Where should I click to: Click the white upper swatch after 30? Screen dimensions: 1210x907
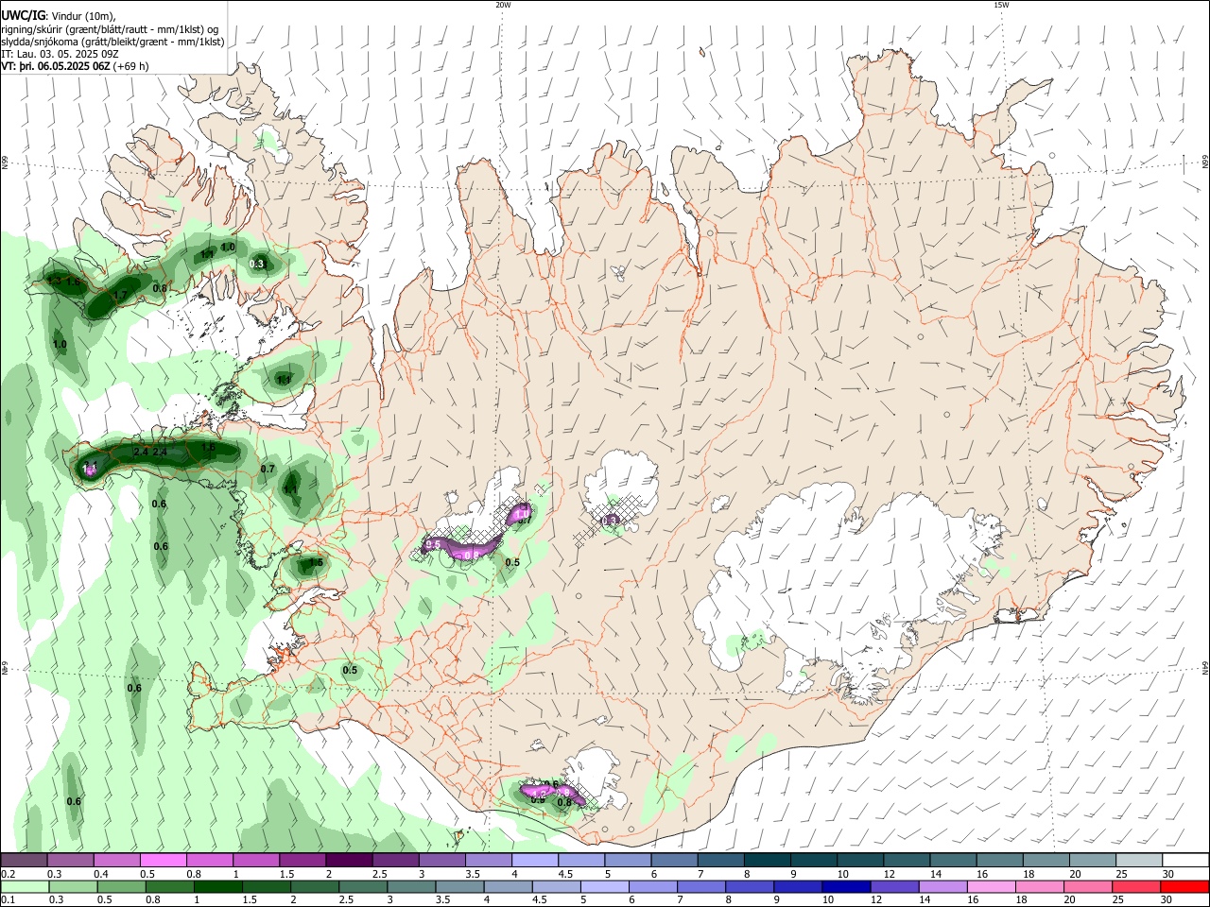[1184, 861]
